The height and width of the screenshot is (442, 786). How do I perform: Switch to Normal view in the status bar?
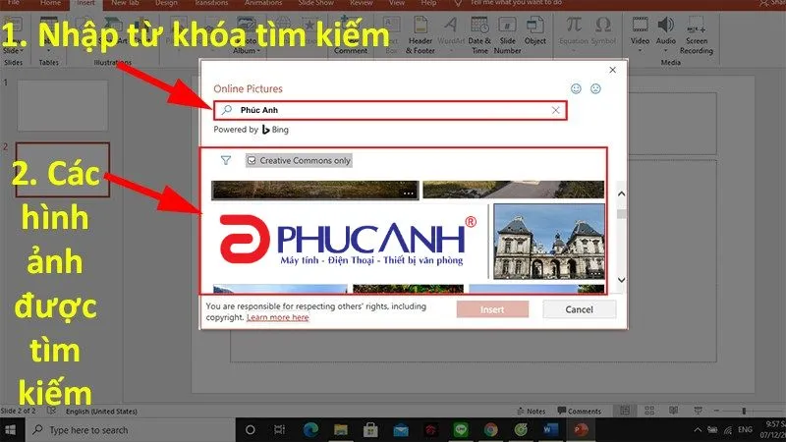pyautogui.click(x=625, y=411)
